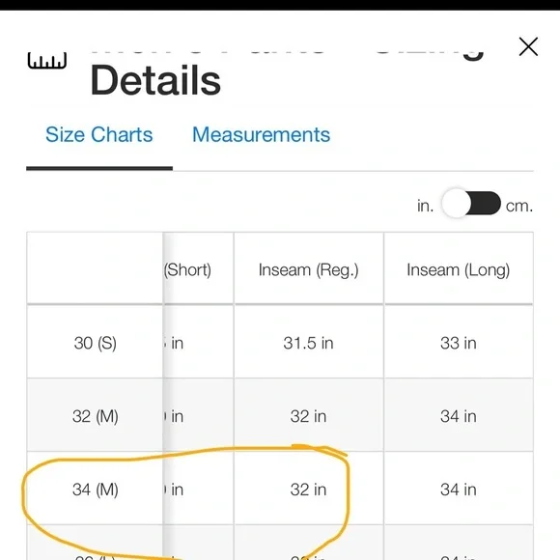Click the 33 in long inseam cell
Image resolution: width=560 pixels, height=560 pixels.
[459, 343]
